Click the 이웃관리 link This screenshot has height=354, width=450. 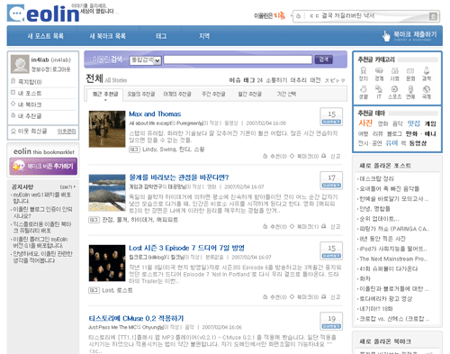pyautogui.click(x=67, y=132)
